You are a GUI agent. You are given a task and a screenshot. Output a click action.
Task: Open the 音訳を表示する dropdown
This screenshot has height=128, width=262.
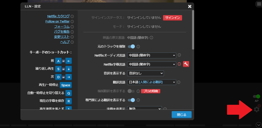146,73
